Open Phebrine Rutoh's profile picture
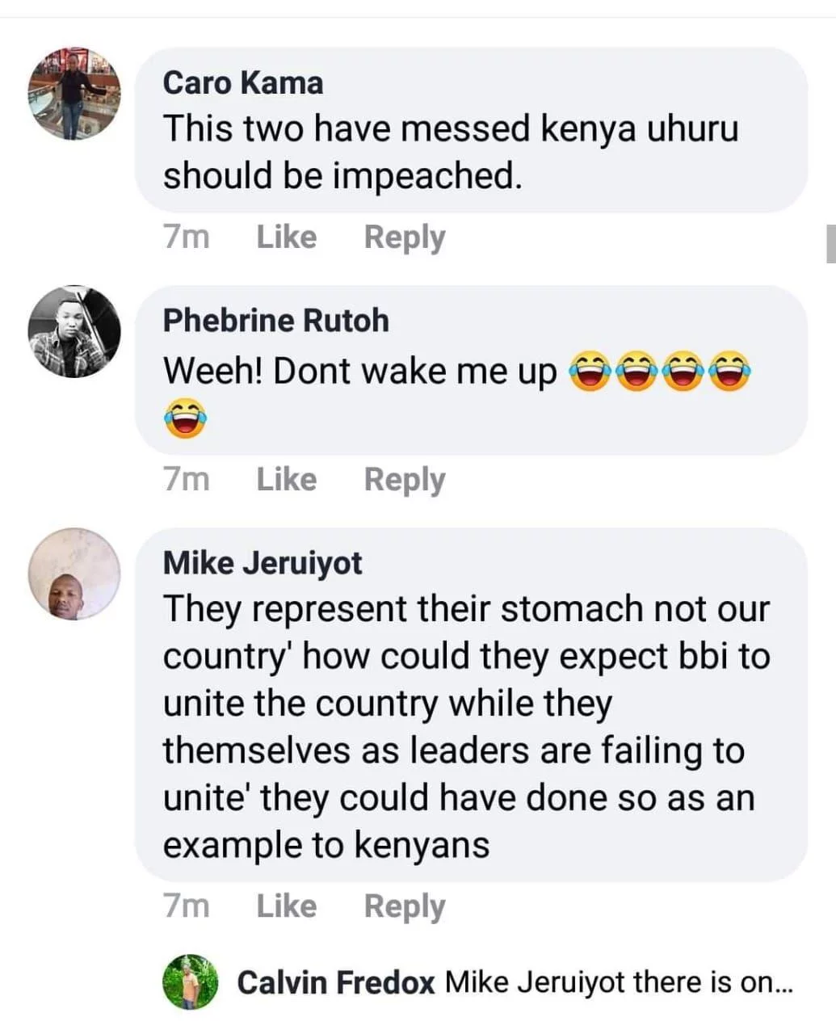This screenshot has width=836, height=1034. (74, 331)
